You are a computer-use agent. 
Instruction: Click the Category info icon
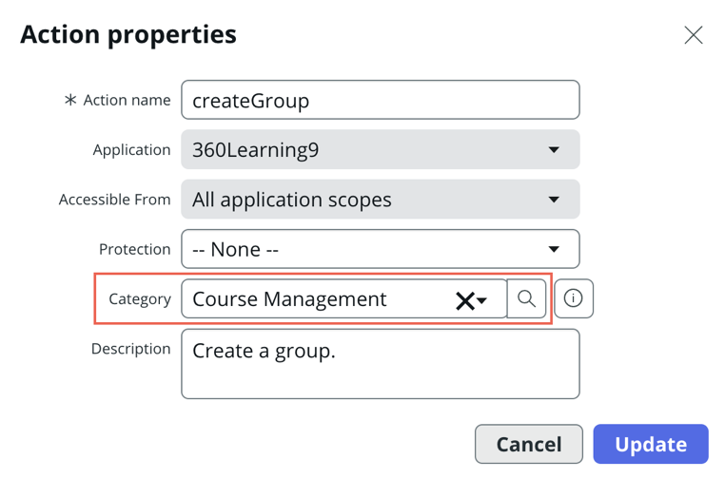(574, 298)
